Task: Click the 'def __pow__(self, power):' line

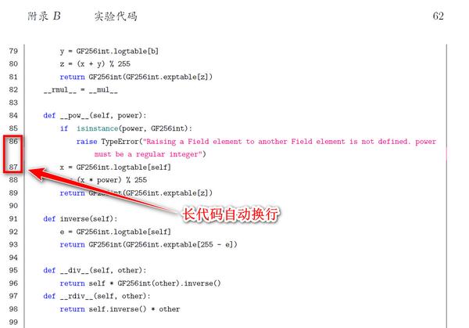Action: [x=95, y=116]
